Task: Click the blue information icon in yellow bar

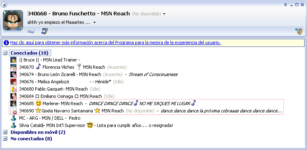Action: coord(6,42)
